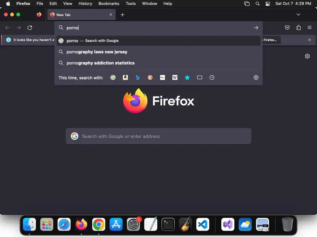Open the Trash in the Dock
317x237 pixels.
coord(287,224)
